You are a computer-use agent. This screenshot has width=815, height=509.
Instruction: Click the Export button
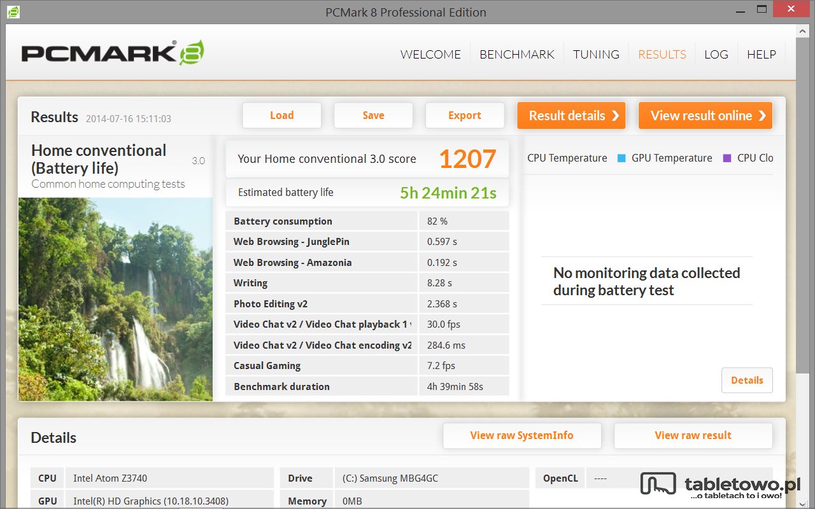[464, 116]
